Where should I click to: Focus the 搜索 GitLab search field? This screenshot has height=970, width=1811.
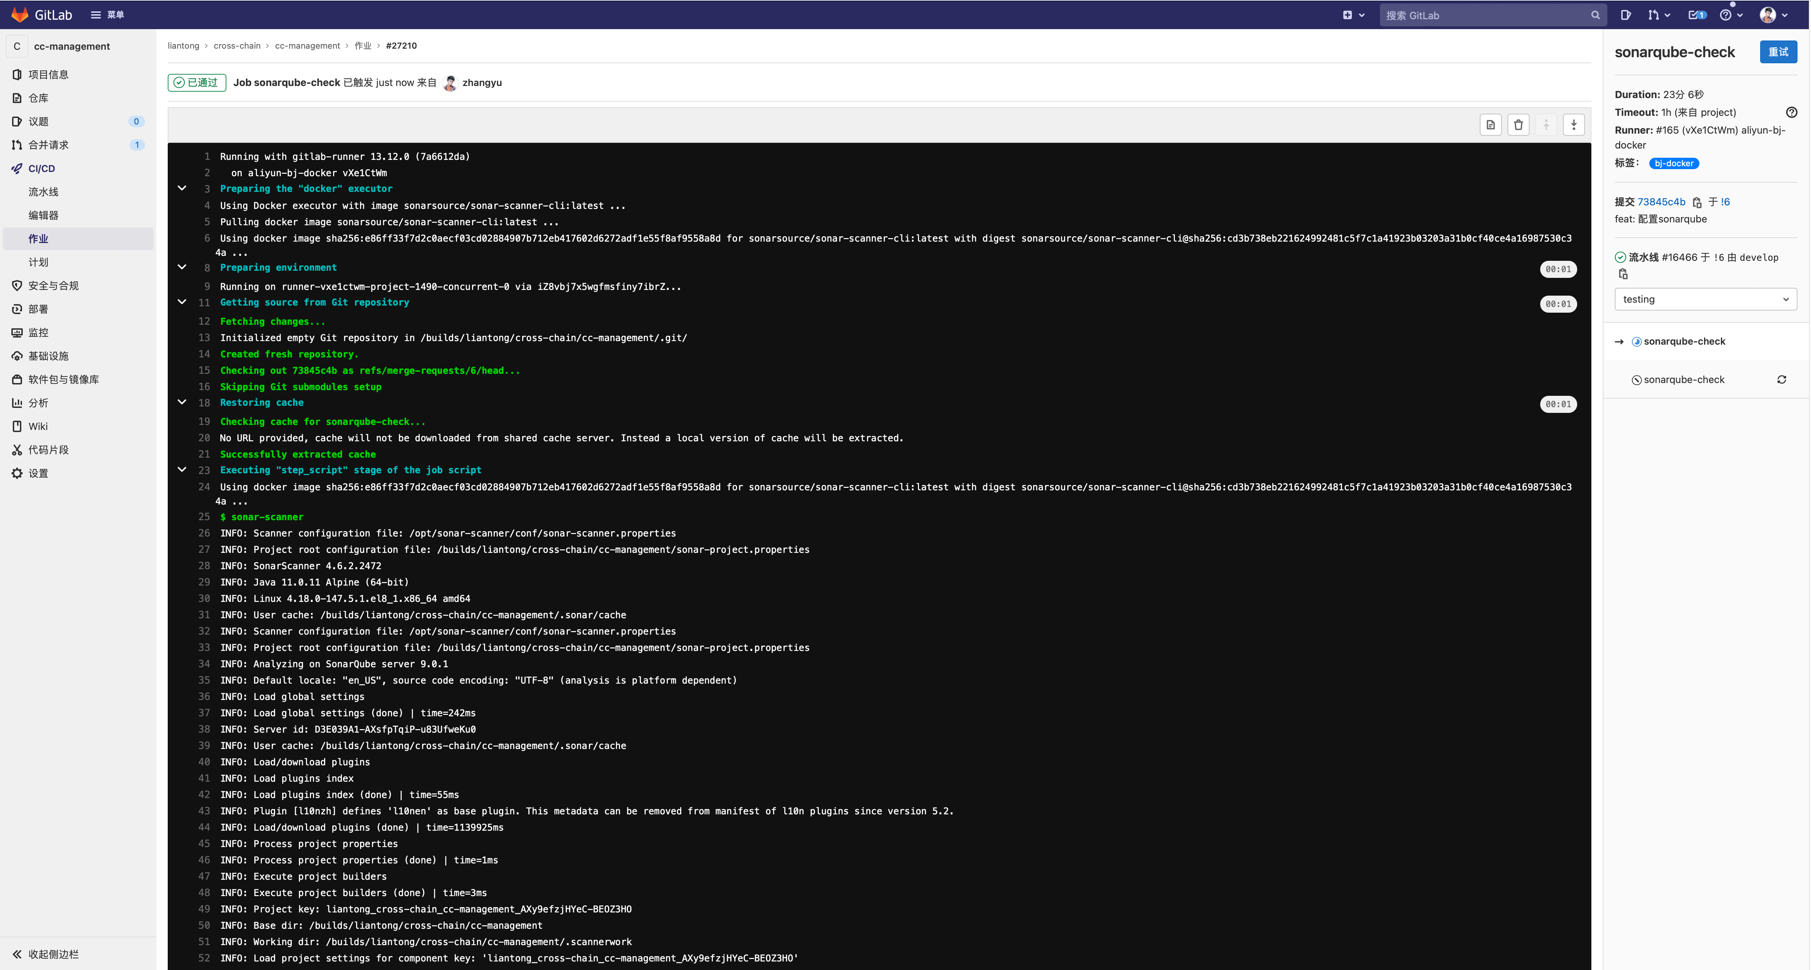pyautogui.click(x=1485, y=15)
